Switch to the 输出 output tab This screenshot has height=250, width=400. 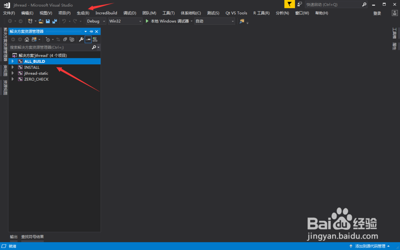click(14, 237)
